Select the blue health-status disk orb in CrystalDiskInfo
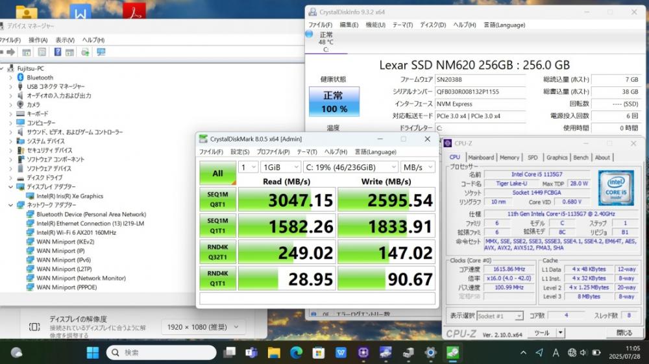This screenshot has width=649, height=364. [309, 34]
